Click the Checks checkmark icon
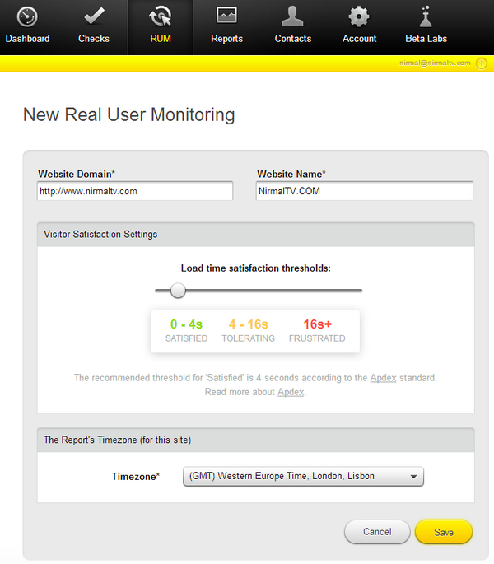 coord(94,16)
